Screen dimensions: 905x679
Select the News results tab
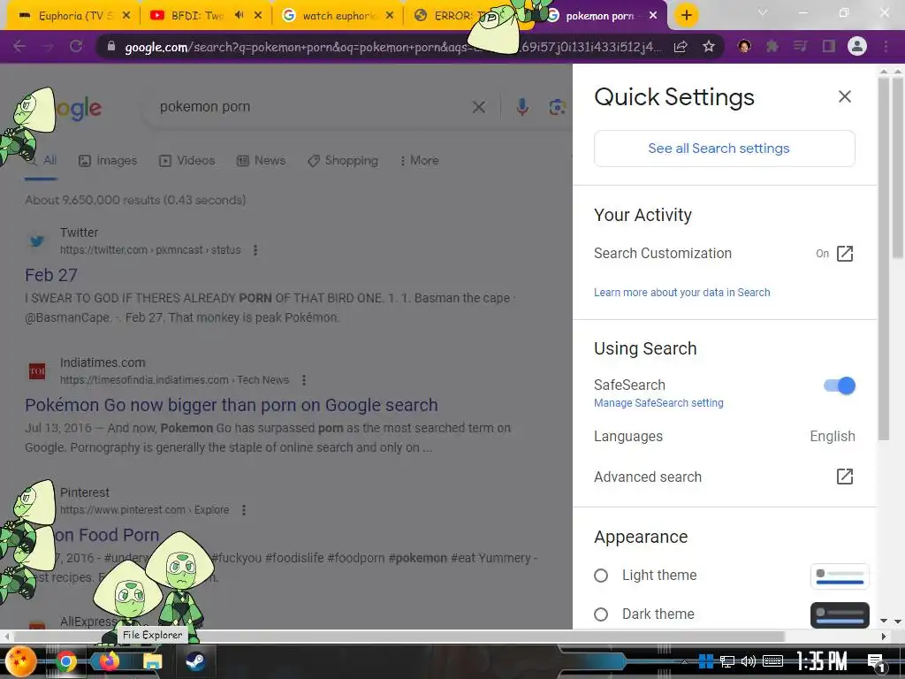262,161
